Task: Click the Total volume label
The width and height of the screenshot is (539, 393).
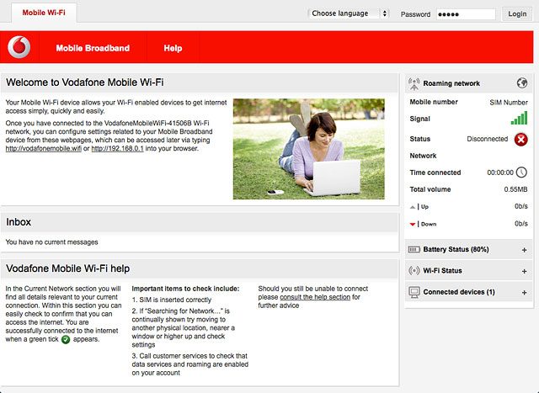Action: (430, 189)
